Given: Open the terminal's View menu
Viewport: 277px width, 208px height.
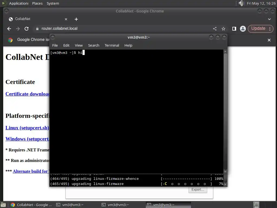Looking at the screenshot, I should coord(79,45).
